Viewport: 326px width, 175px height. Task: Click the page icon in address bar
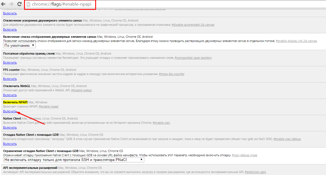tap(29, 4)
